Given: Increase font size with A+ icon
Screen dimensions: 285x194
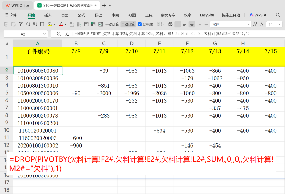Looking at the screenshot, I should (x=255, y=24).
